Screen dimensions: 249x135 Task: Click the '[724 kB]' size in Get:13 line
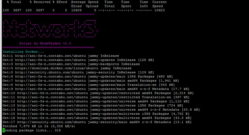pyautogui.click(x=175, y=105)
